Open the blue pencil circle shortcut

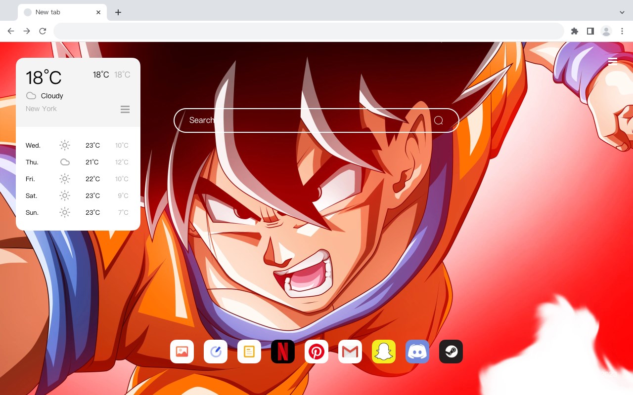click(216, 352)
